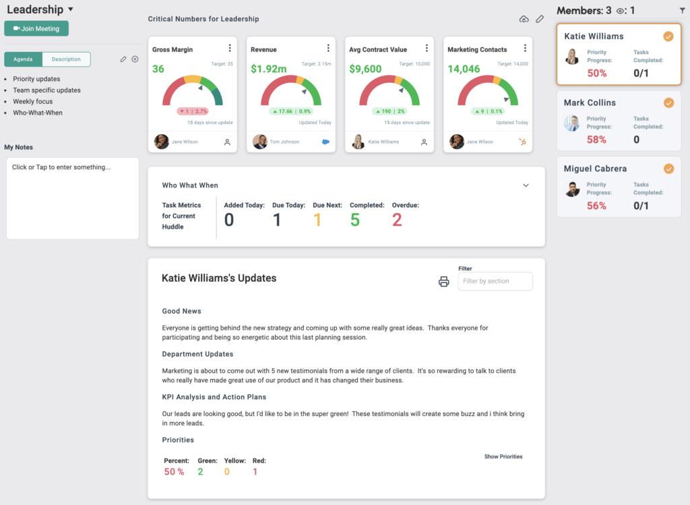
Task: Click the pencil icon to edit critical numbers
Action: click(540, 20)
